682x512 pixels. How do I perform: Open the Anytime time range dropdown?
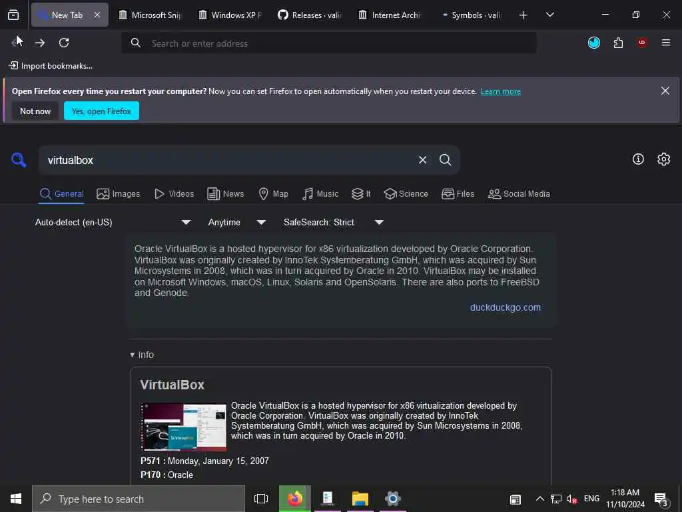tap(237, 222)
